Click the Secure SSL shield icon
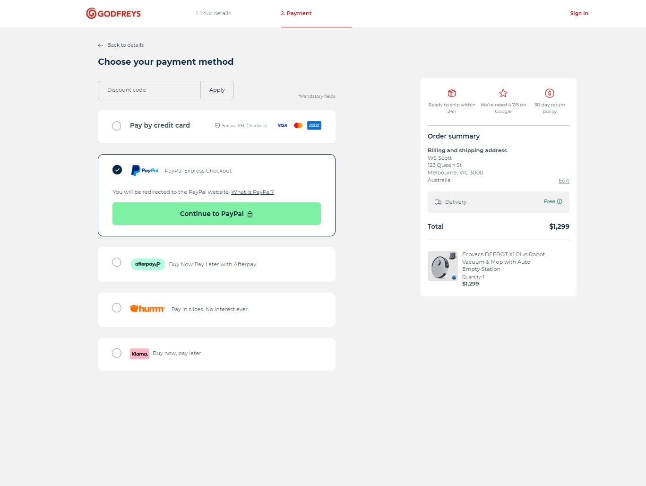The image size is (646, 486). click(x=217, y=126)
